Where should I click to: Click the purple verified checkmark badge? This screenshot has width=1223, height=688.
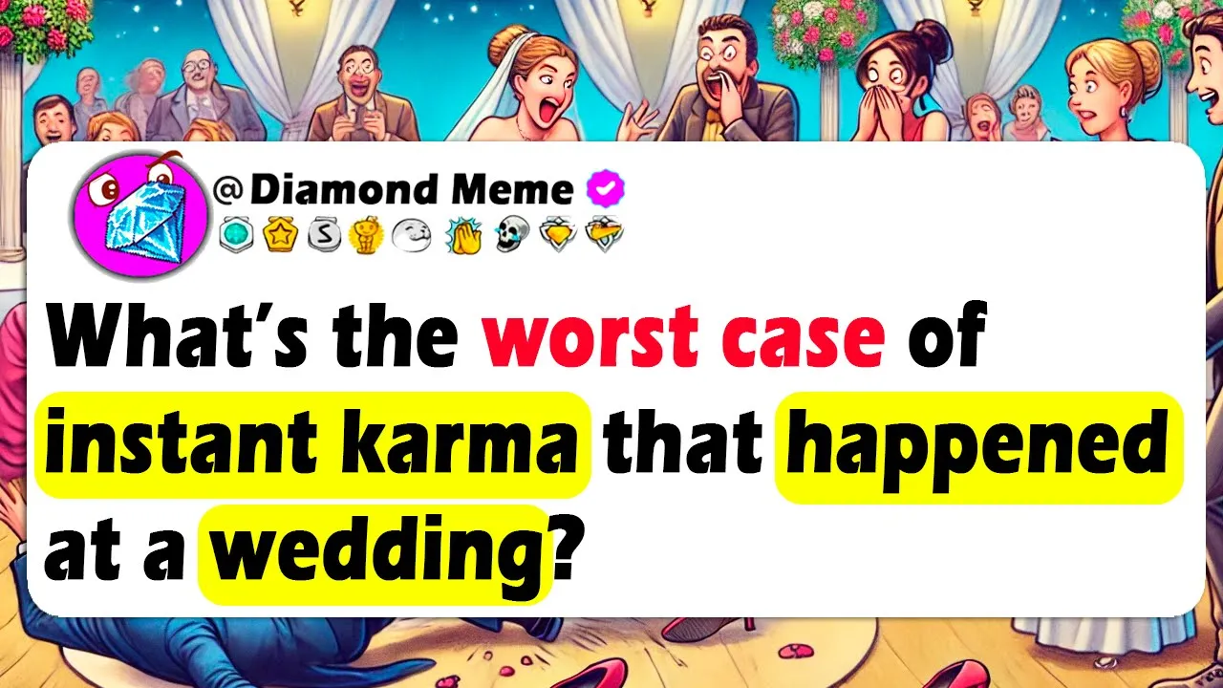coord(604,189)
